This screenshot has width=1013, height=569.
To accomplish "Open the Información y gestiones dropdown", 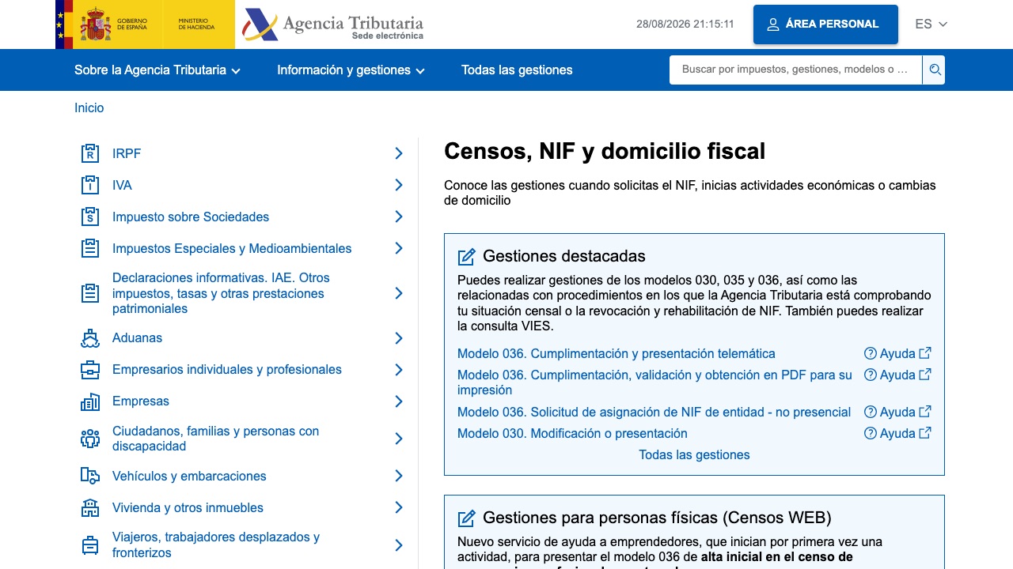I will pos(351,70).
